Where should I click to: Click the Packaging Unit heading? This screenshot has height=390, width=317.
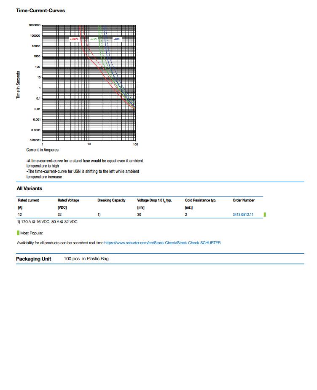pos(34,259)
